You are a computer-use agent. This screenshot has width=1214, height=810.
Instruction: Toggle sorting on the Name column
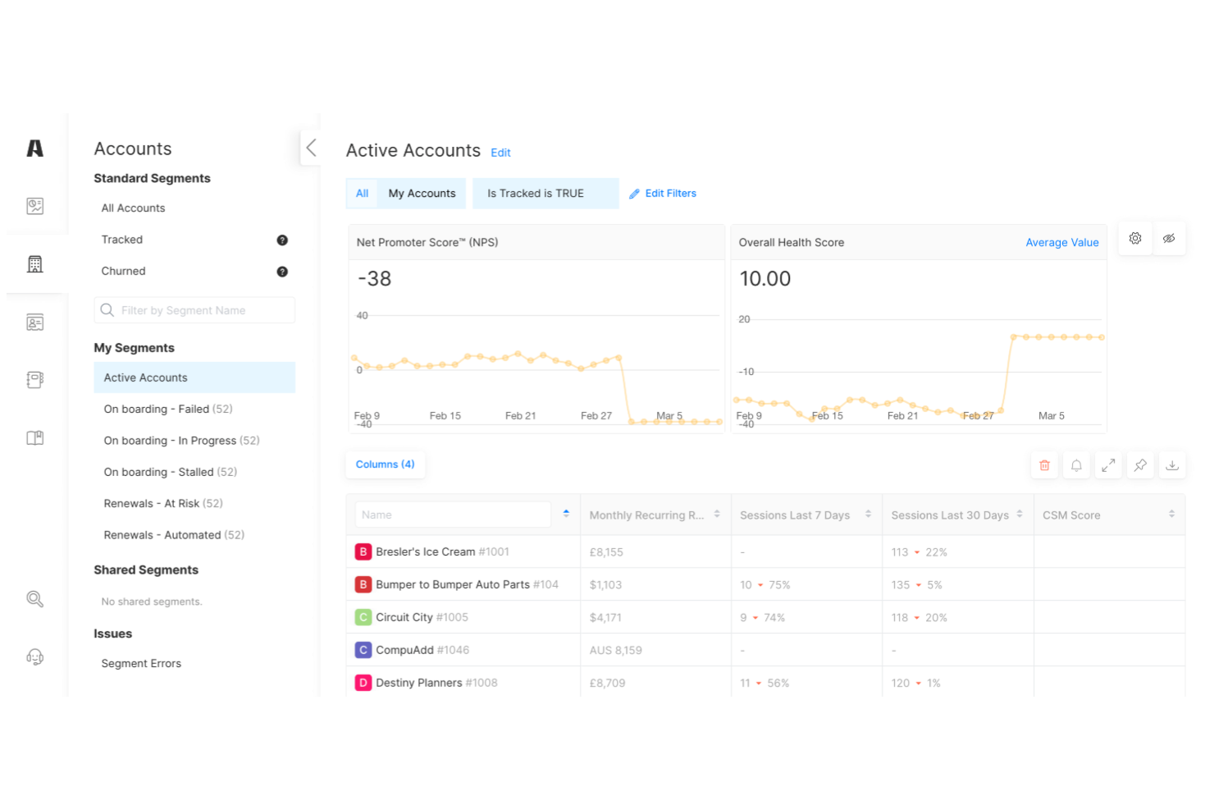[566, 514]
